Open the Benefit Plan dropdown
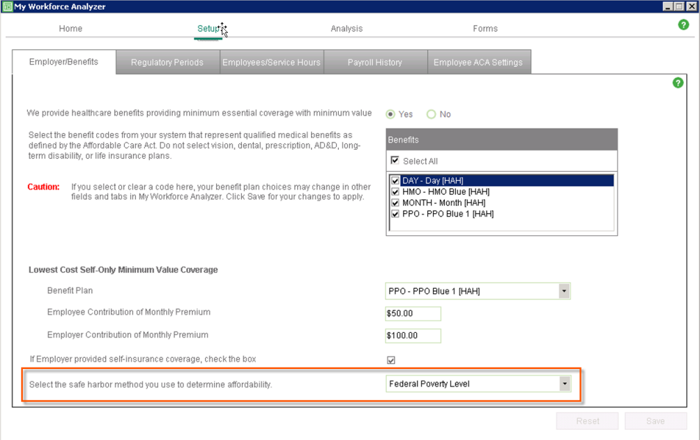The height and width of the screenshot is (440, 700). click(x=563, y=291)
